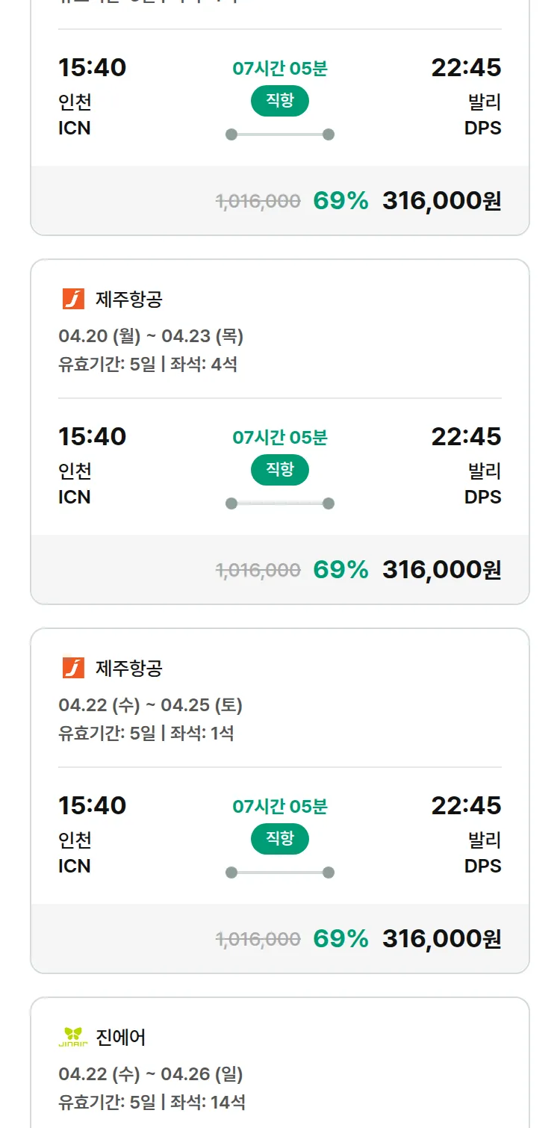This screenshot has height=1128, width=560.
Task: Open the 04.22 (수) ~ 04.25 (토) date range
Action: [x=150, y=705]
